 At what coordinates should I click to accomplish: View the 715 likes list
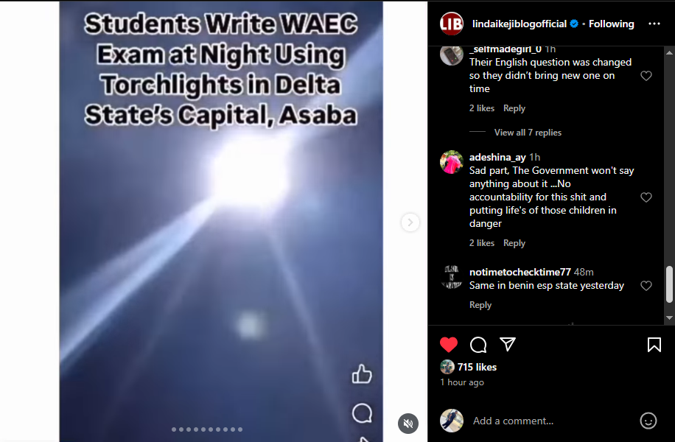tap(477, 367)
